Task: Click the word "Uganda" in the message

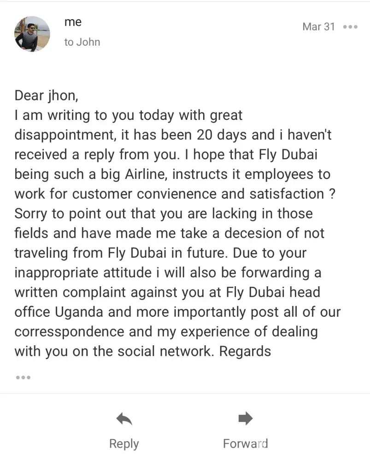Action: (79, 312)
